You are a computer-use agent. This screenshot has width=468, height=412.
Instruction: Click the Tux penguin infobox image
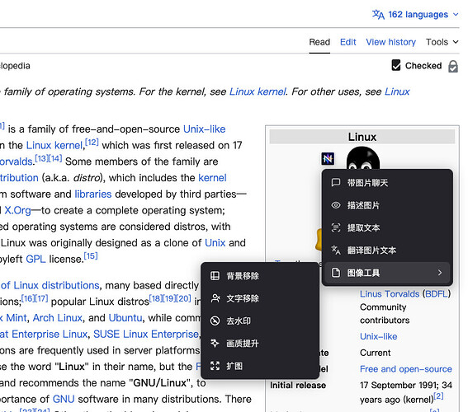[x=363, y=158]
